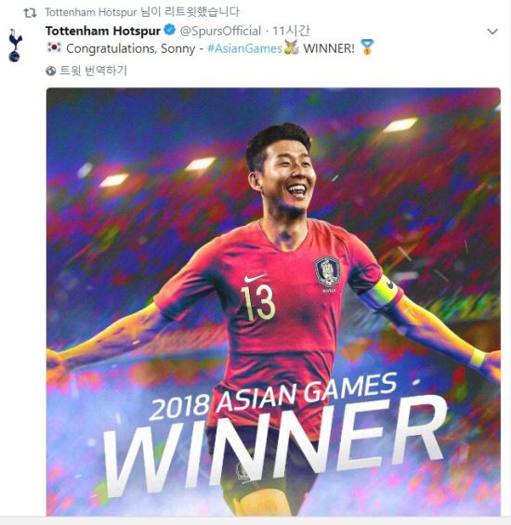
Task: Click the Asian Games mascot emoji
Action: pos(291,47)
